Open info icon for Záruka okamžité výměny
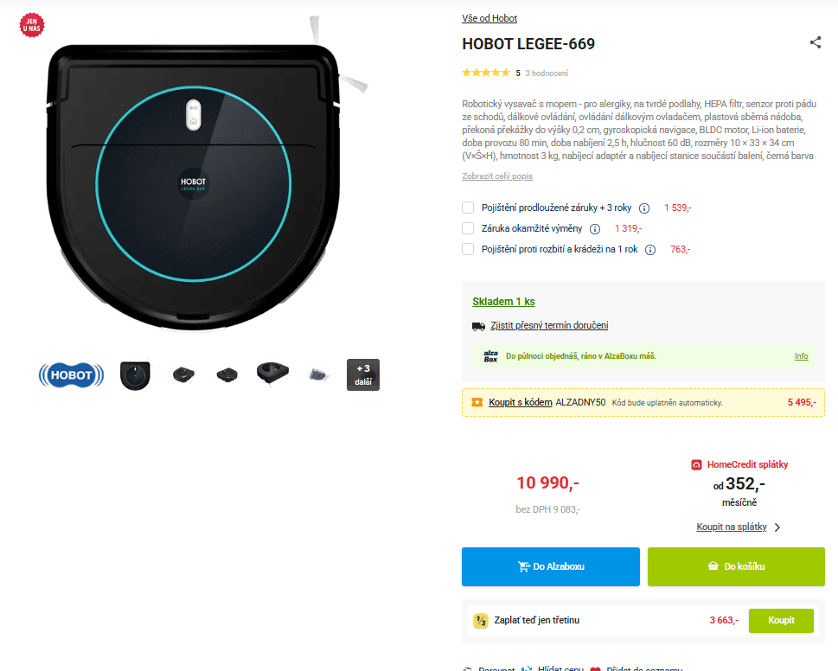 (x=595, y=229)
